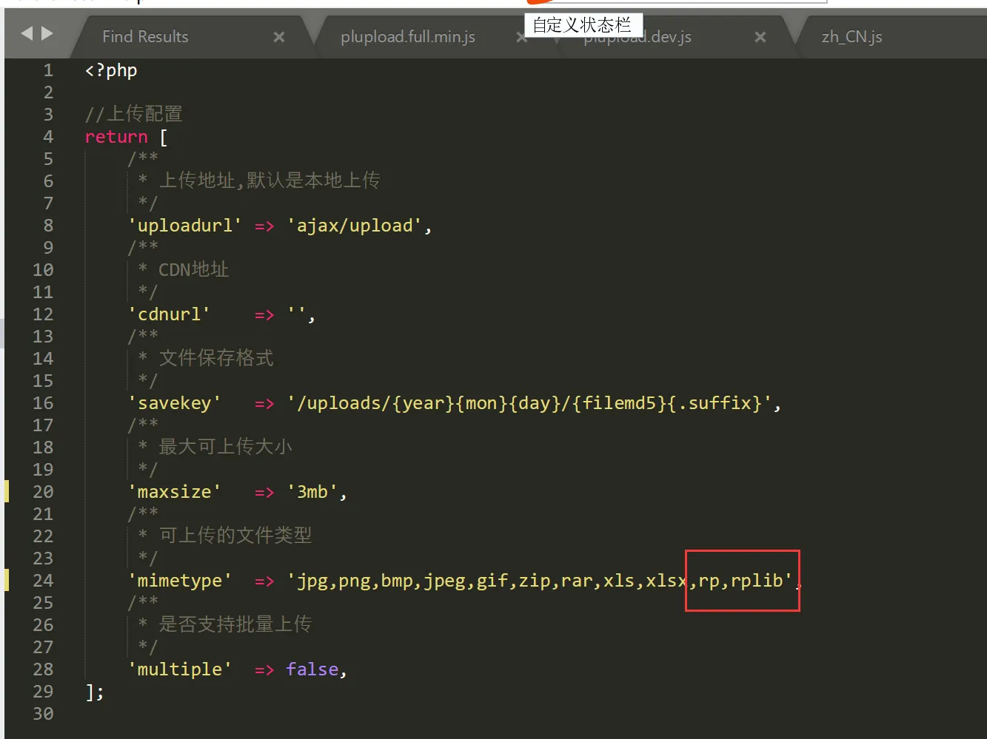Screen dimensions: 987x739
Task: Click the 上传地址,默认是本地上传 comment text
Action: click(270, 180)
